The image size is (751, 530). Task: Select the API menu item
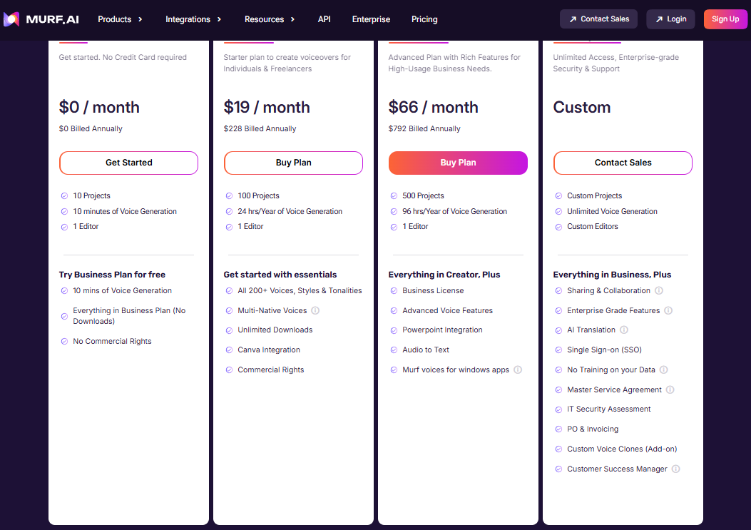325,19
